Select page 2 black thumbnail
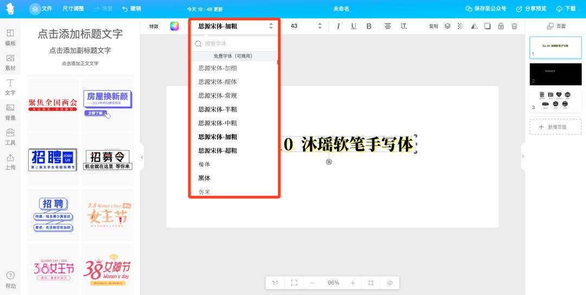 pyautogui.click(x=556, y=74)
